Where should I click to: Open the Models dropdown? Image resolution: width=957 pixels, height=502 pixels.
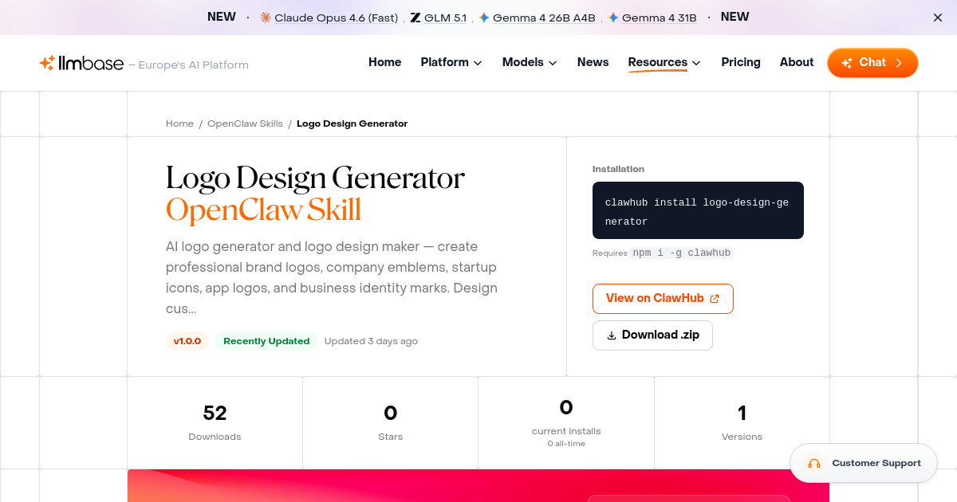coord(529,62)
